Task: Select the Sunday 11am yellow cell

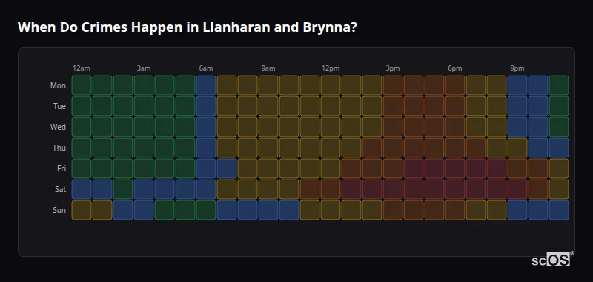Action: point(310,210)
